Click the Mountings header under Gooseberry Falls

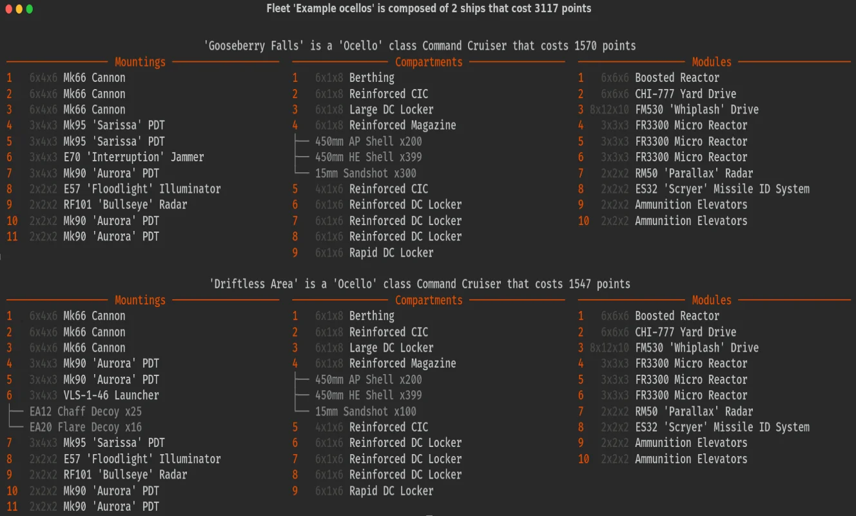pyautogui.click(x=140, y=62)
